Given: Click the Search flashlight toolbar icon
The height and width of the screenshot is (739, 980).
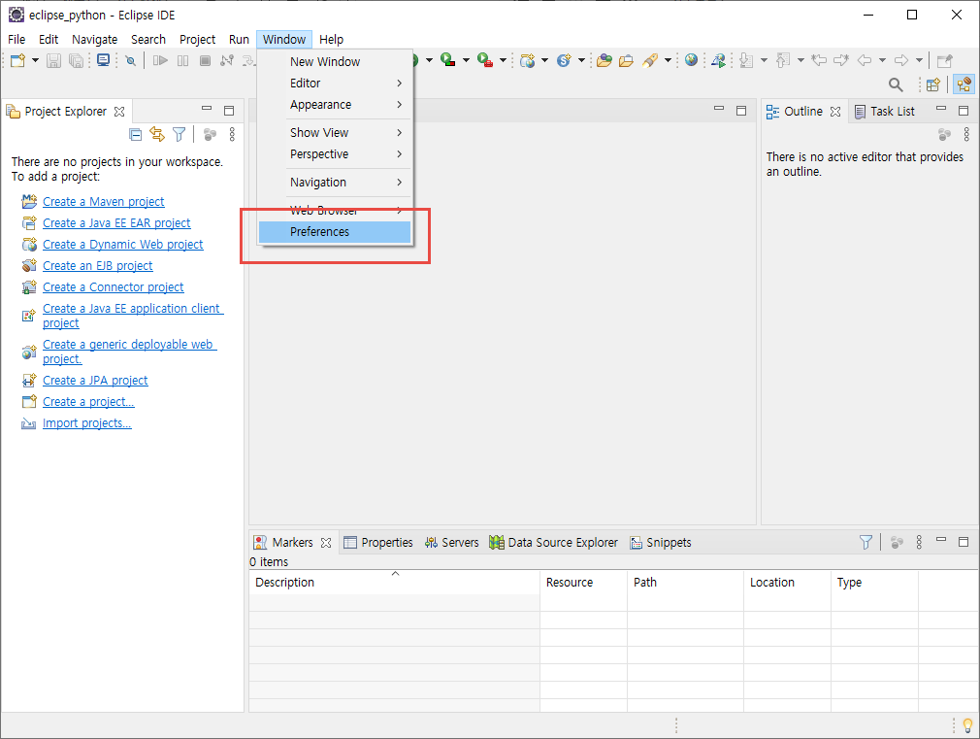Looking at the screenshot, I should pyautogui.click(x=650, y=61).
